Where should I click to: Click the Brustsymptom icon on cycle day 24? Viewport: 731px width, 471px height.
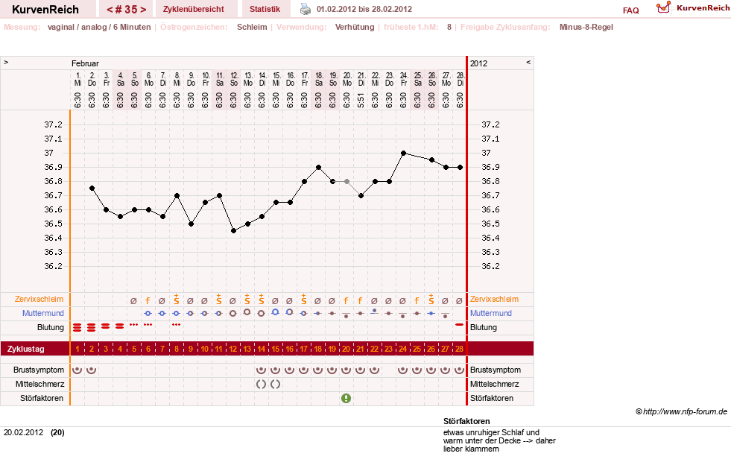(x=403, y=370)
